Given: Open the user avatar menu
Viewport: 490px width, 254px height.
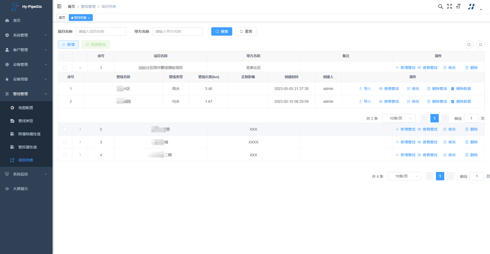Looking at the screenshot, I should point(472,7).
